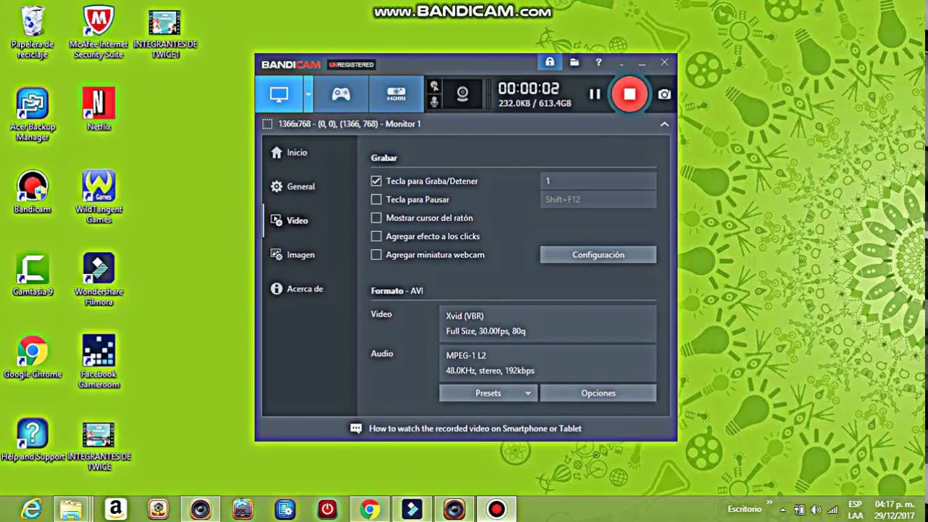Screen dimensions: 928x522
Task: Collapse the Monitor 1 info bar
Action: 664,124
